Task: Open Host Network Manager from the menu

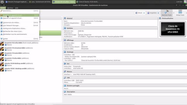Action: pyautogui.click(x=20, y=26)
